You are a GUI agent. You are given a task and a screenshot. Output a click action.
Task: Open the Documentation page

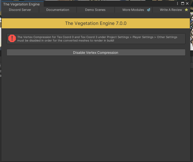pos(58,10)
